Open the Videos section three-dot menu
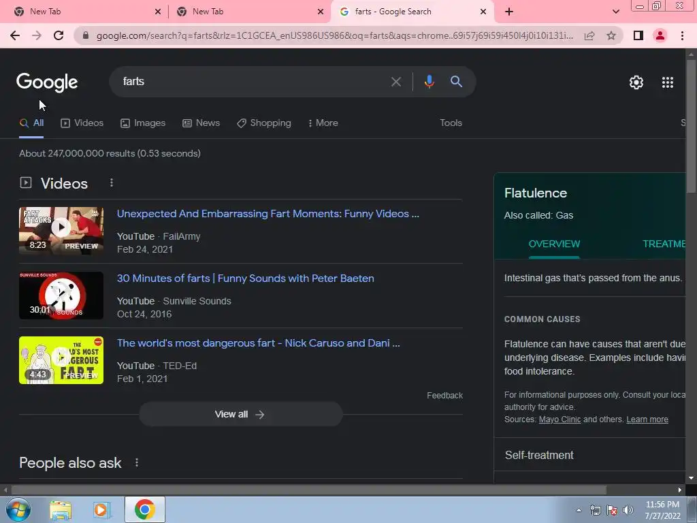697x523 pixels. pyautogui.click(x=112, y=183)
